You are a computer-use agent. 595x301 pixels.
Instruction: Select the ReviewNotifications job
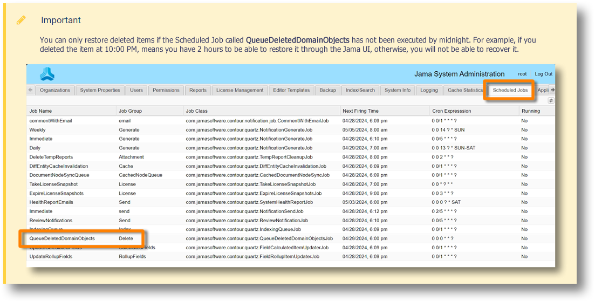click(x=51, y=221)
